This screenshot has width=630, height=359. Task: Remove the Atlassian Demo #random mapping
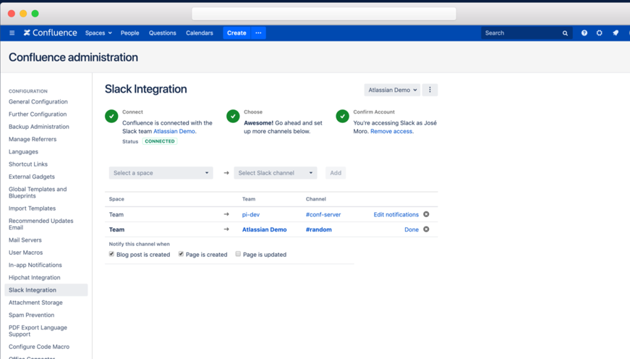pos(426,229)
